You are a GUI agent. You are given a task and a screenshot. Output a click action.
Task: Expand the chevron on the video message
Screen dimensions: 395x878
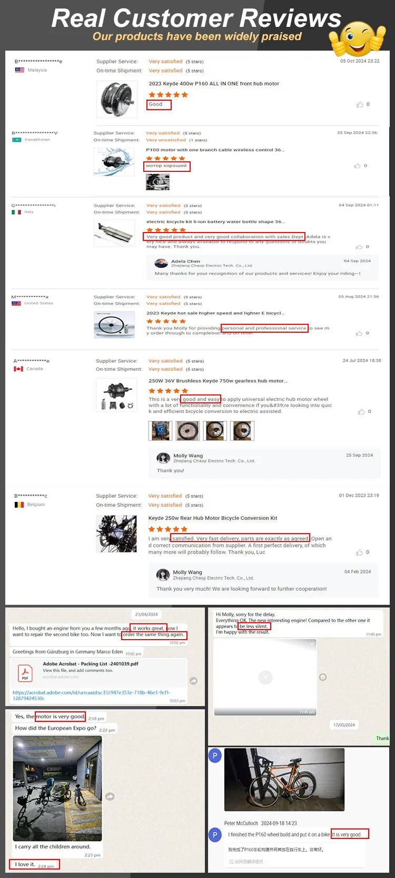click(312, 643)
